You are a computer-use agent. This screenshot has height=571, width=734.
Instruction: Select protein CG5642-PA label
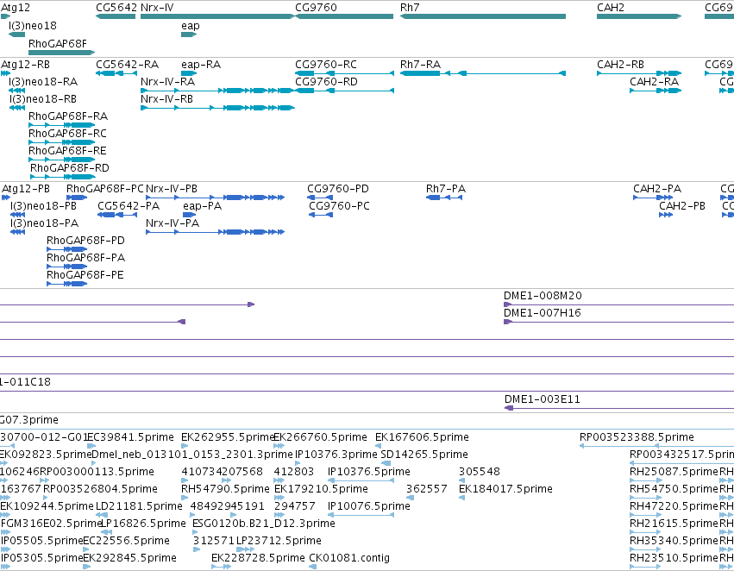pos(129,206)
